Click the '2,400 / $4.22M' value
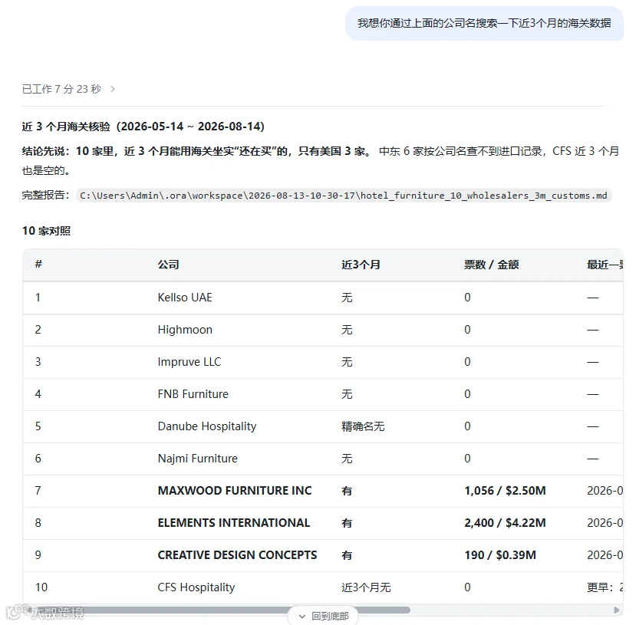The width and height of the screenshot is (639, 625). coord(505,523)
